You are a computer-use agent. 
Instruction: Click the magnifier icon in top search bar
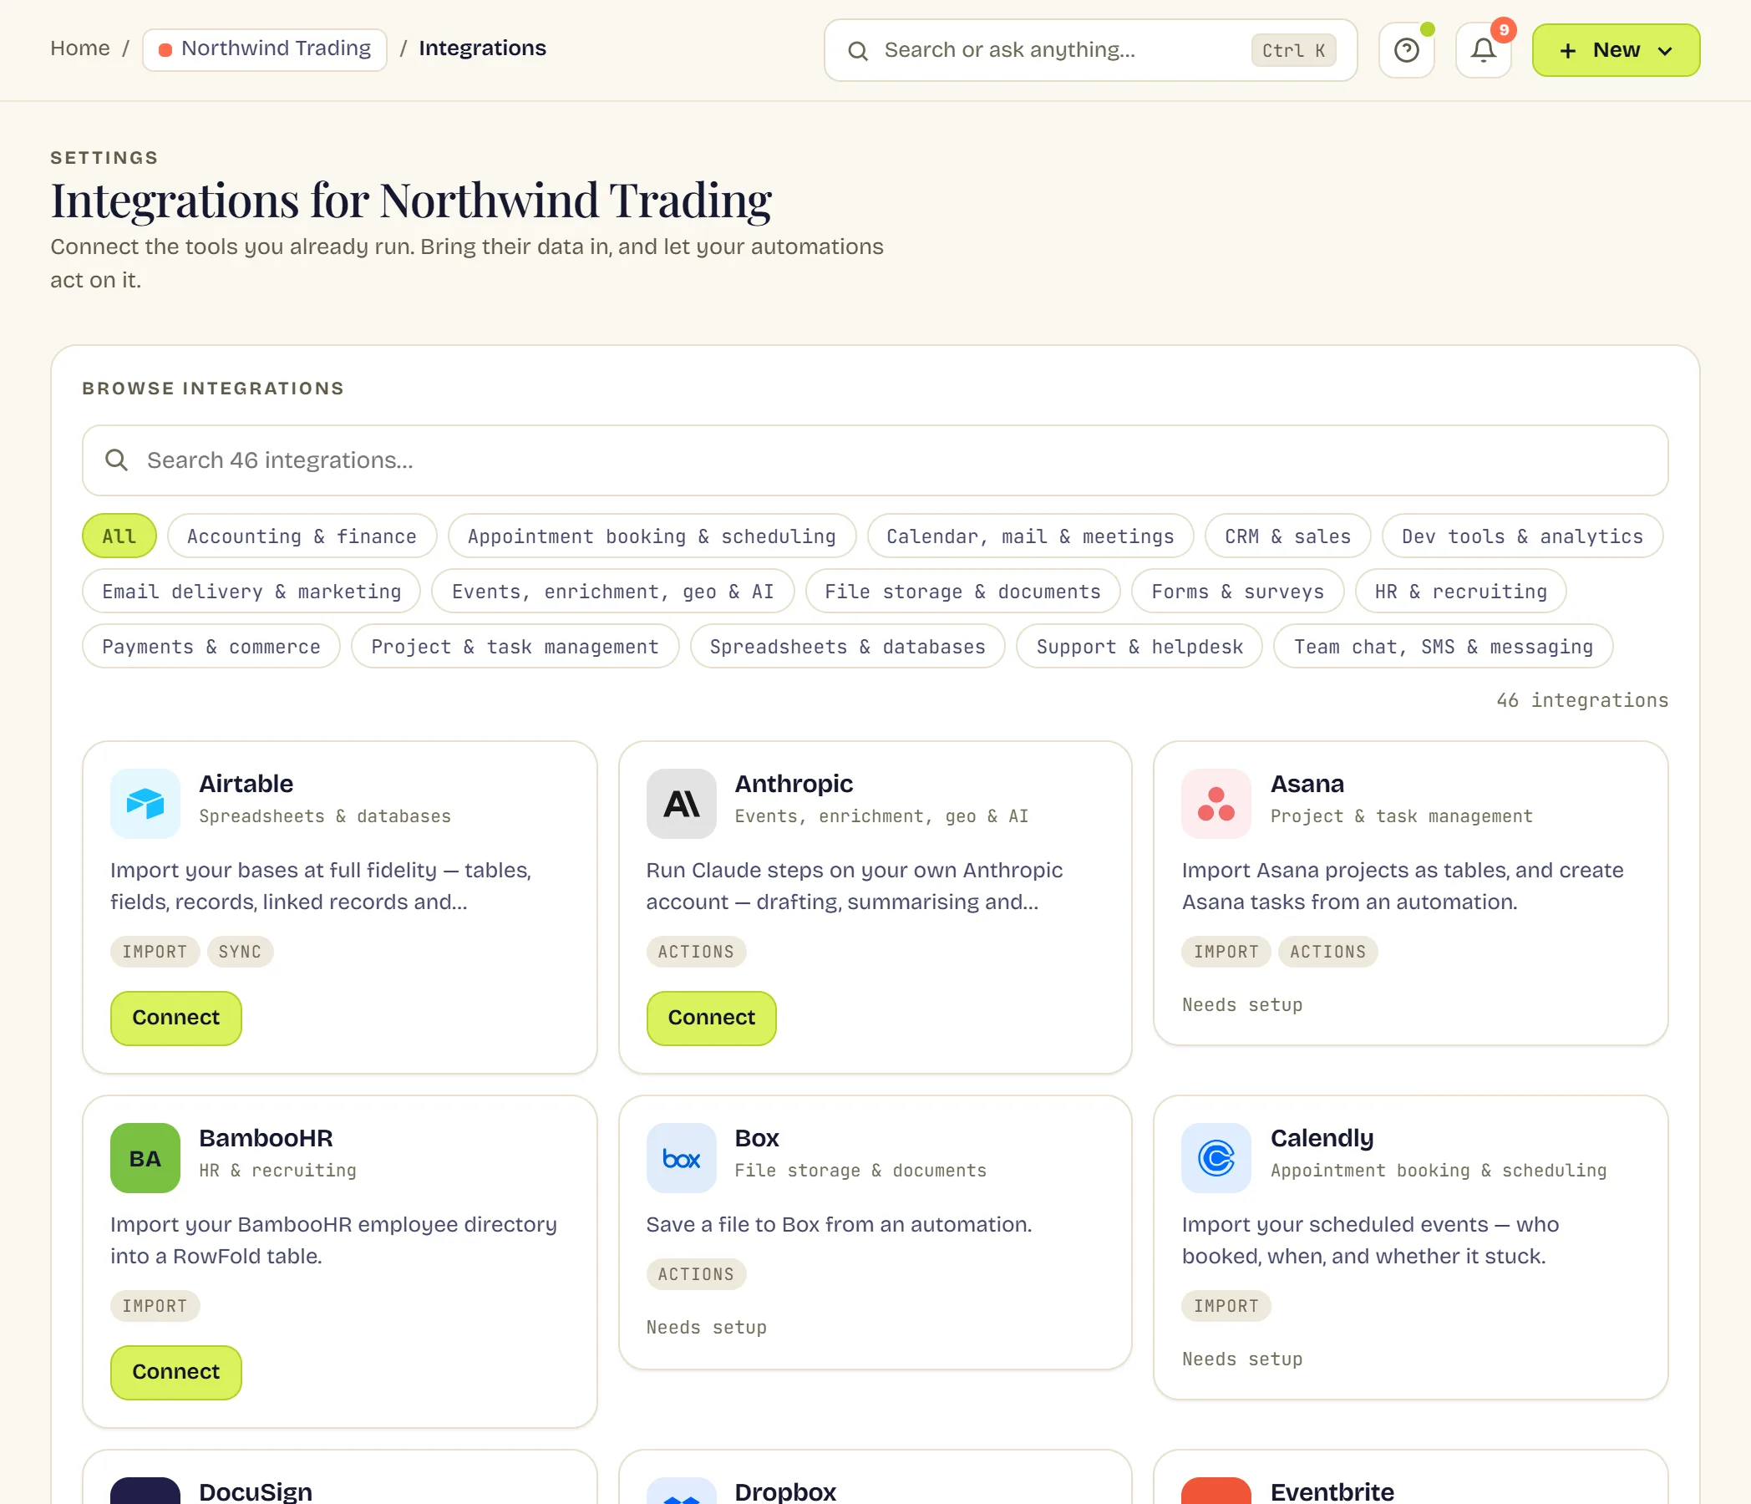(858, 51)
